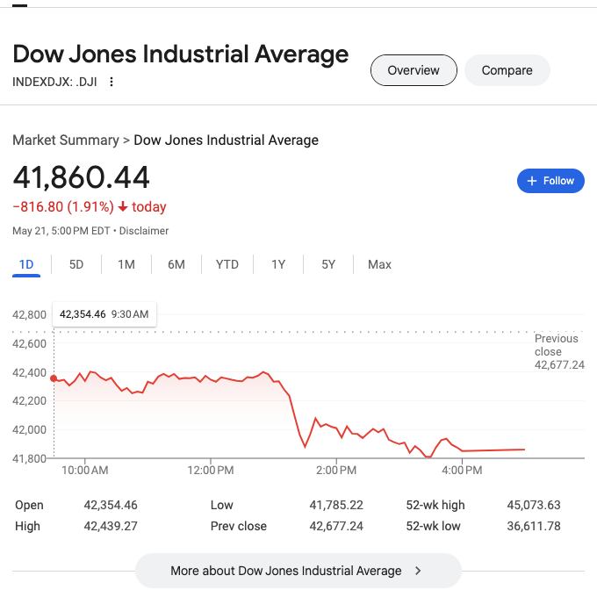The height and width of the screenshot is (590, 597).
Task: Select the 6M time range
Action: coord(176,264)
